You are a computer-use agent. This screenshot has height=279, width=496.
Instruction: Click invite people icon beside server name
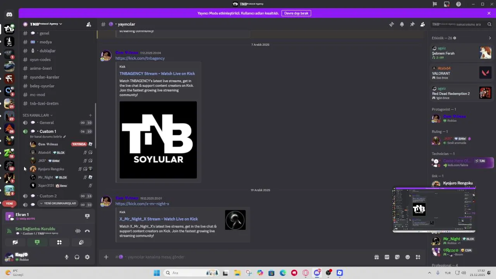coord(89,24)
